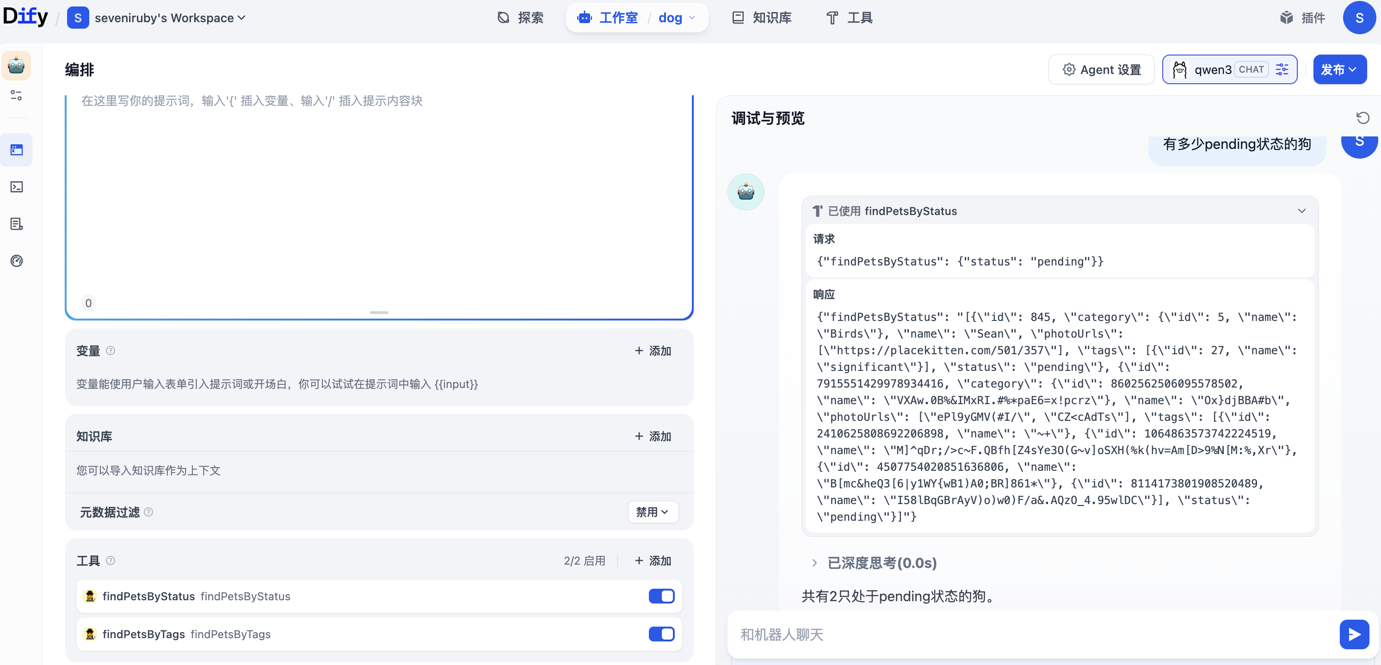
Task: Open the 知识库 top navigation tab
Action: point(761,18)
